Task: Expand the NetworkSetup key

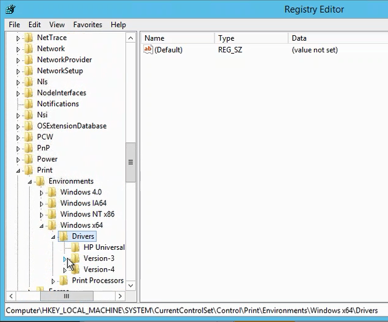Action: [x=18, y=72]
